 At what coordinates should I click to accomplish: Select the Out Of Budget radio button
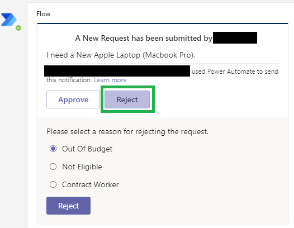tap(53, 149)
